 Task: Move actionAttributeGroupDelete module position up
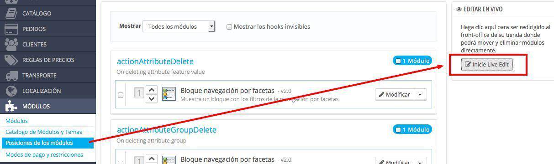(152, 159)
